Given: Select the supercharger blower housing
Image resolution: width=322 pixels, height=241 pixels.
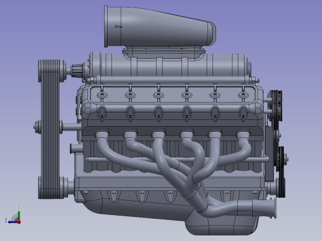Looking at the screenshot, I should coord(169,65).
